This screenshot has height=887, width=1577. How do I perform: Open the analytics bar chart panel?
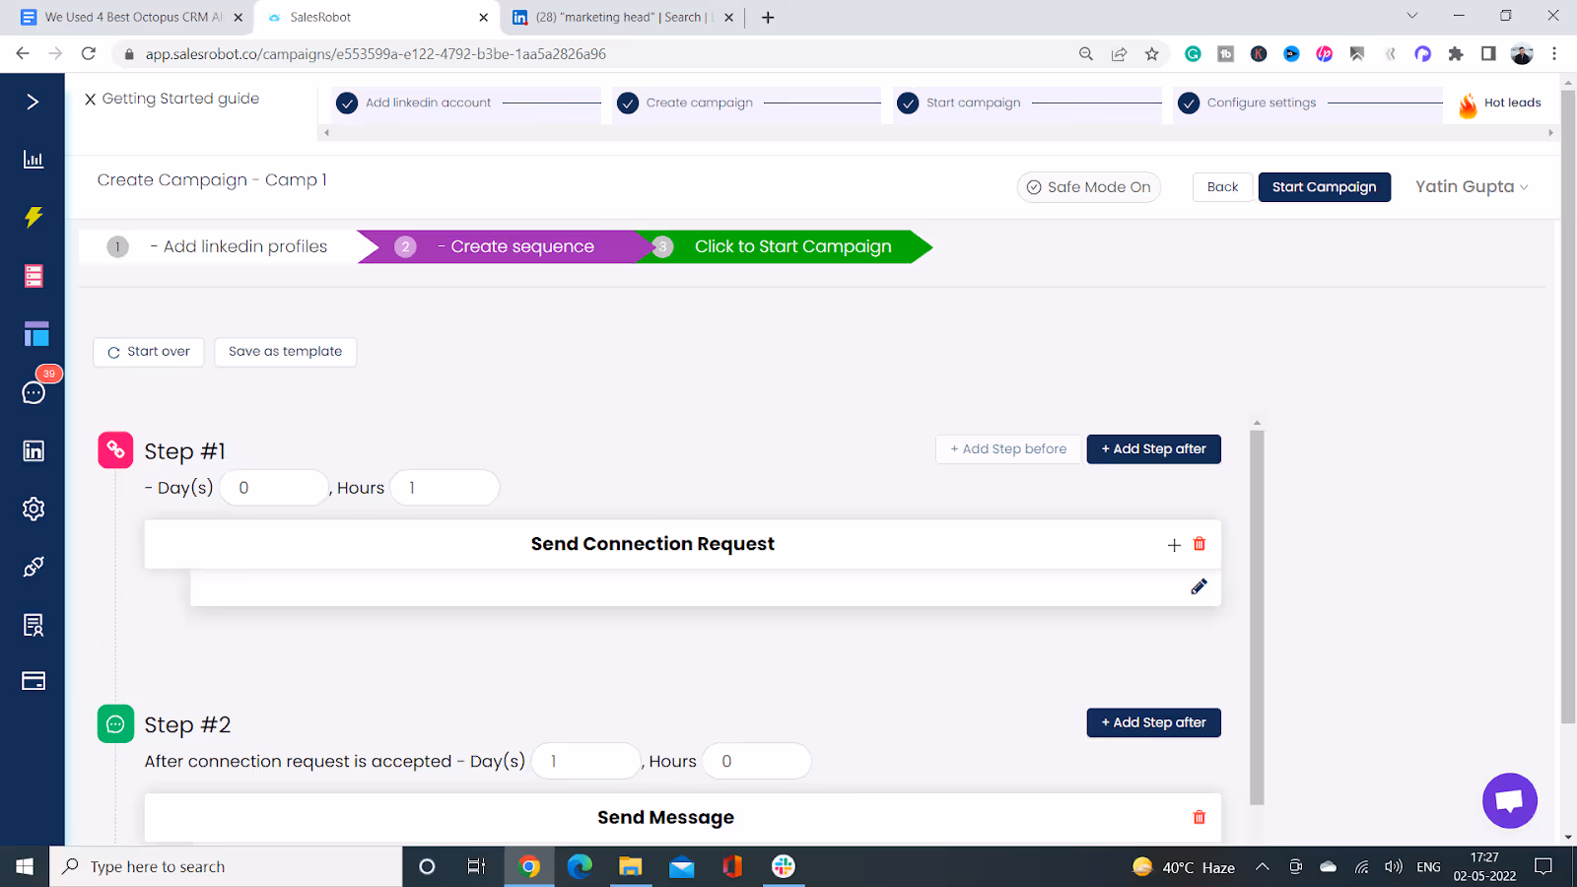(33, 159)
